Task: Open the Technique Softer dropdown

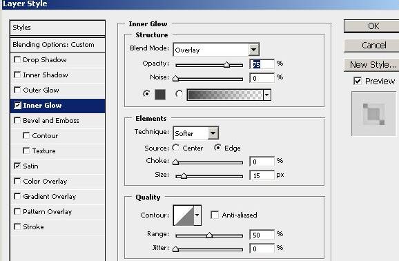Action: pos(195,133)
